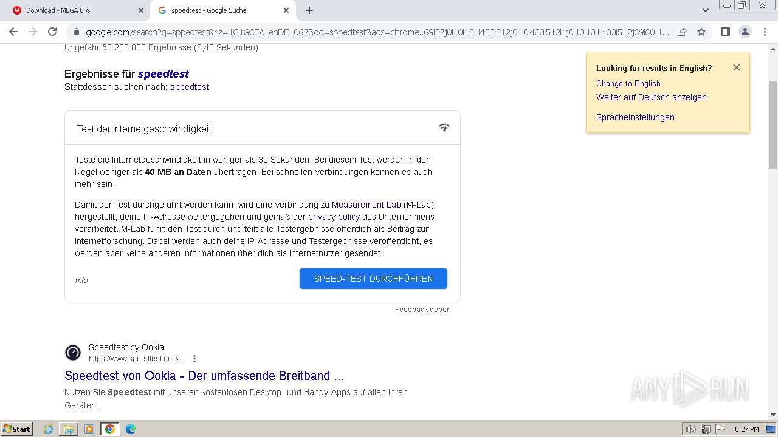Viewport: 778px width, 437px height.
Task: Click the speedtest.net URL text
Action: (137, 359)
